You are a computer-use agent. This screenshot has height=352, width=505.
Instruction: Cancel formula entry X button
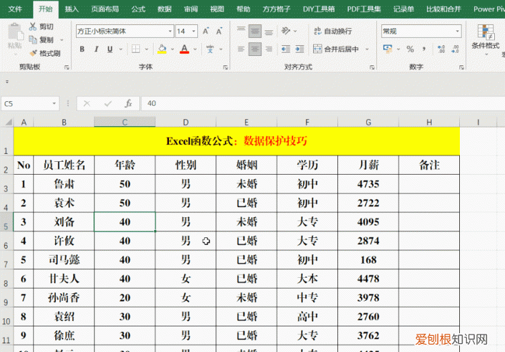pos(87,104)
